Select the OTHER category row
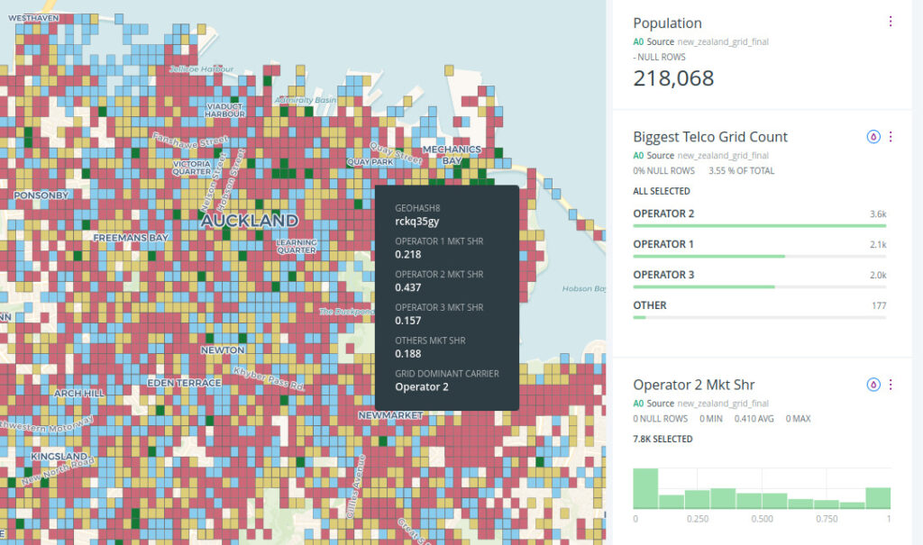Viewport: 923px width, 545px height. [650, 305]
